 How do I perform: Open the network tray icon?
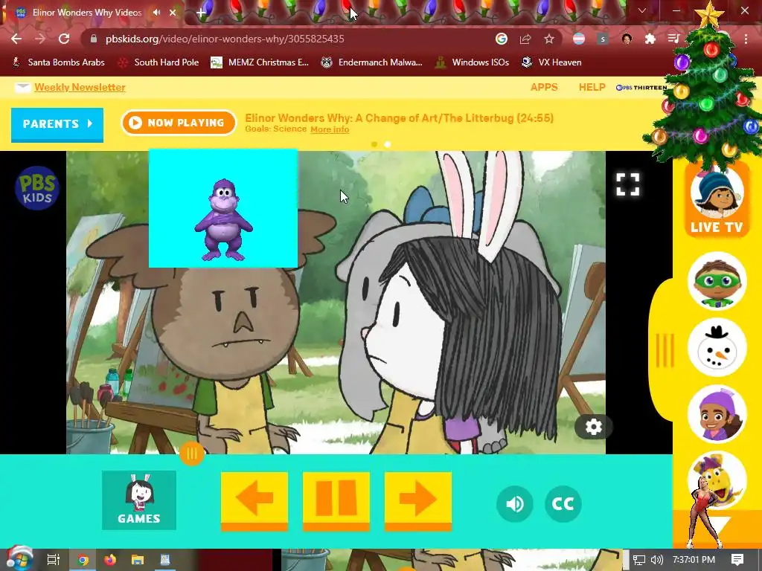coord(639,560)
